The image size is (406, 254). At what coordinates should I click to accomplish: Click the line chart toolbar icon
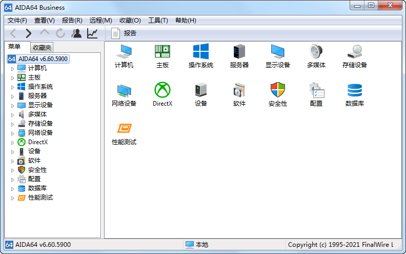pos(92,33)
